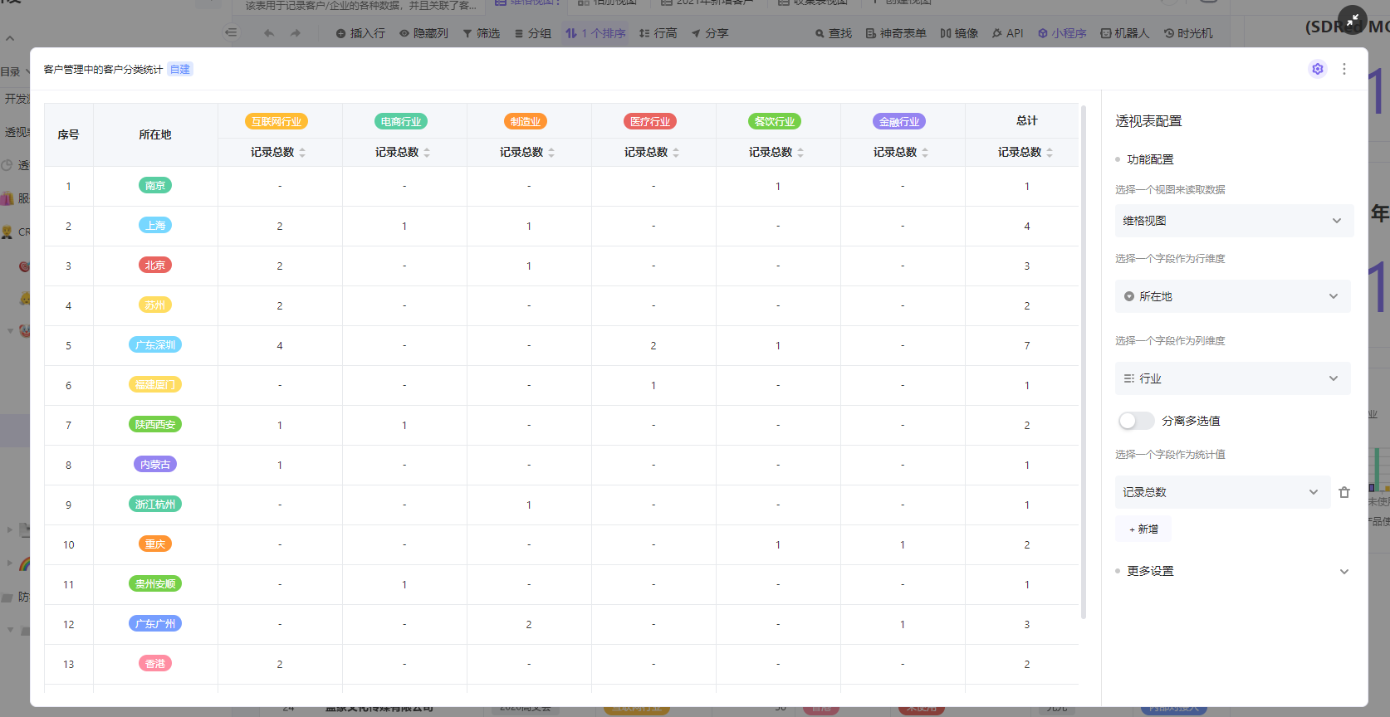Click 隐藏列 in the toolbar
The width and height of the screenshot is (1390, 717).
click(423, 33)
